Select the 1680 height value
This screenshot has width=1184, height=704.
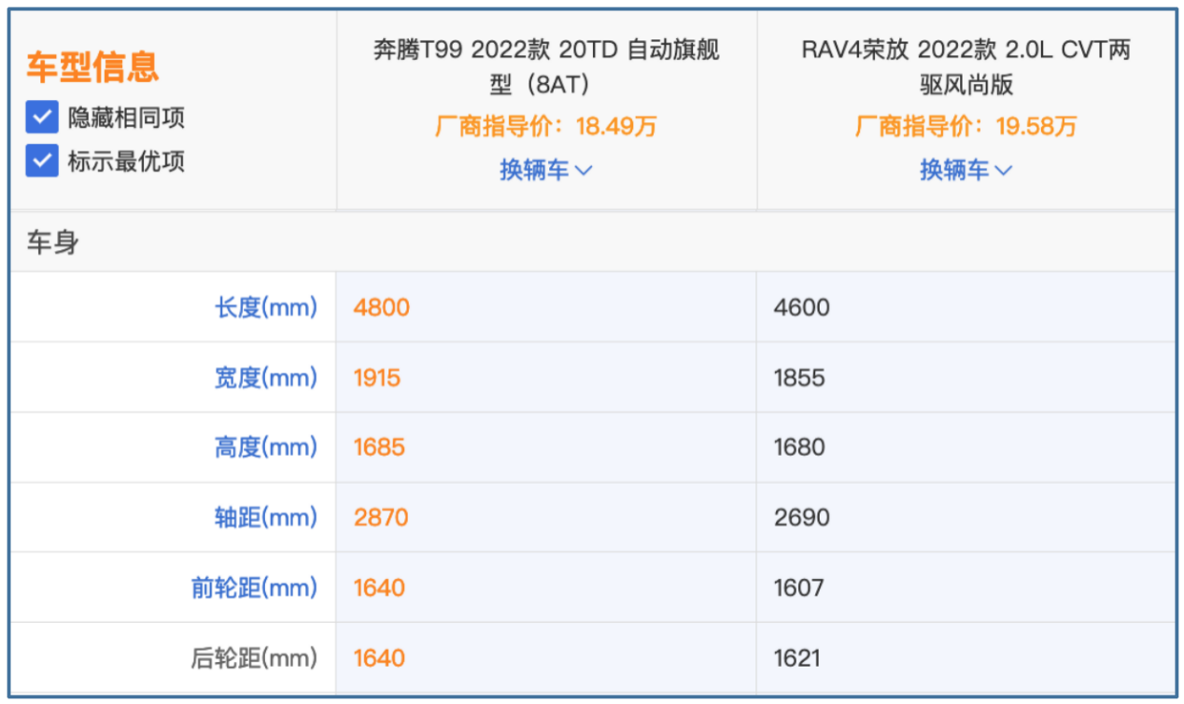coord(800,447)
